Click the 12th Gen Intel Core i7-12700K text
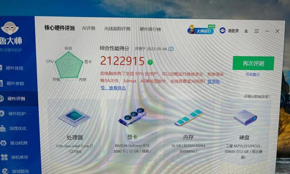Screen dimensions: 290x174 click(x=75, y=149)
